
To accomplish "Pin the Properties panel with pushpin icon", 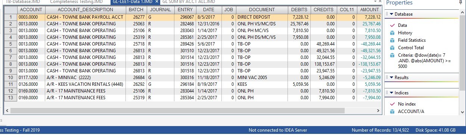I will (x=460, y=3).
